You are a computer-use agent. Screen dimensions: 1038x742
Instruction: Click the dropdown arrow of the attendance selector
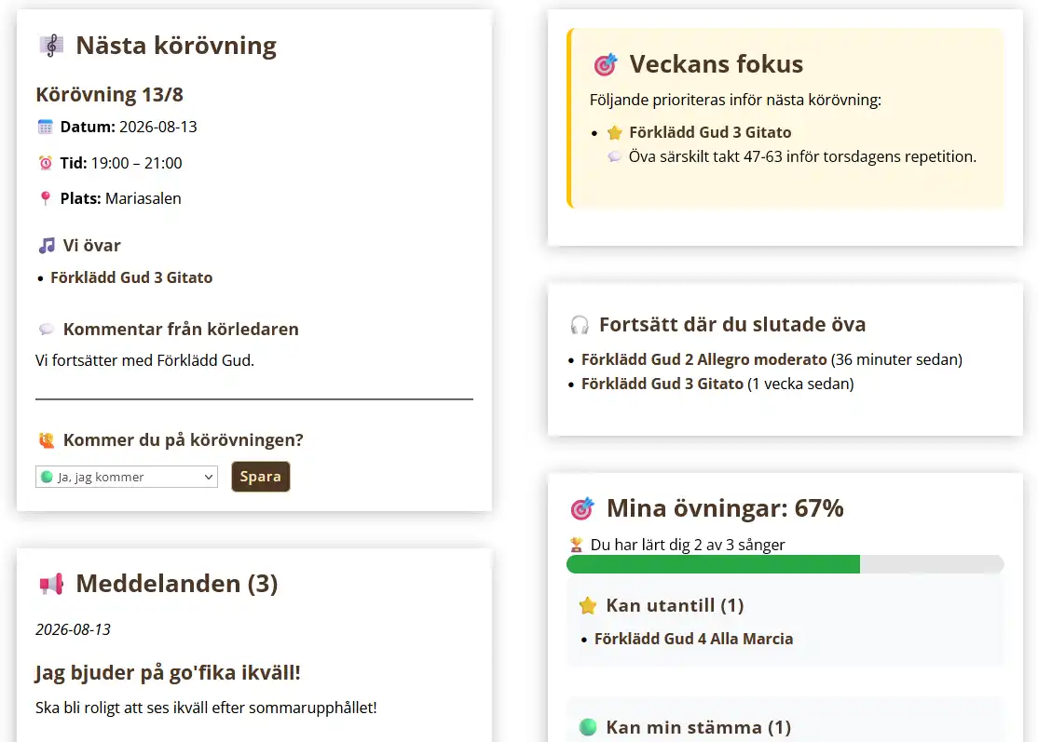208,477
